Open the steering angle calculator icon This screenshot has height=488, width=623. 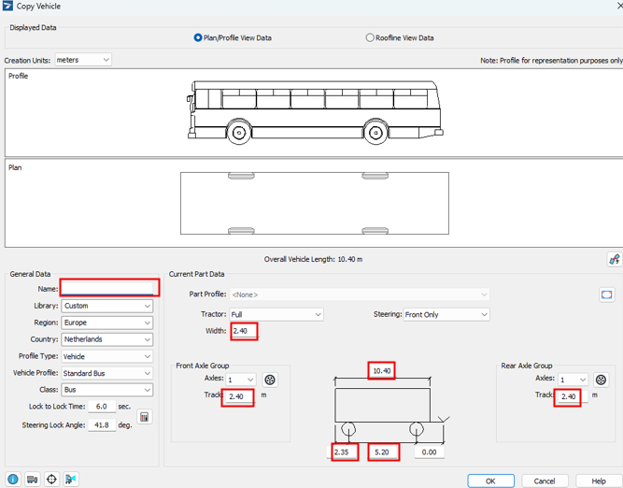[145, 416]
